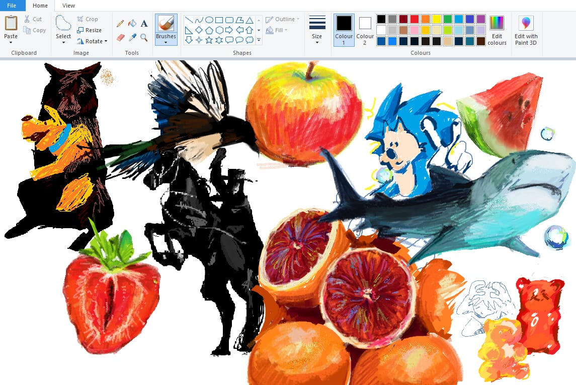Pick the yellow colour swatch
The width and height of the screenshot is (576, 385).
(437, 19)
